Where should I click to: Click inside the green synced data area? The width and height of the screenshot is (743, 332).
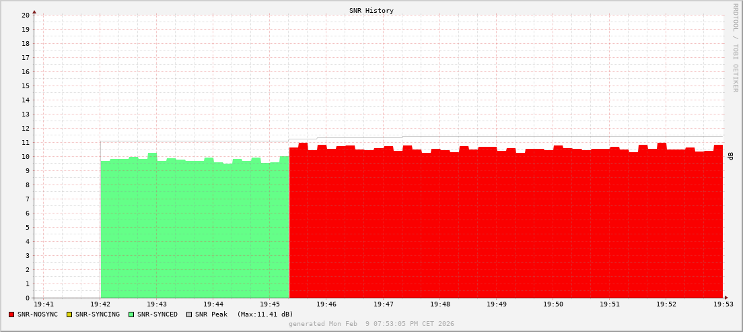tap(195, 229)
